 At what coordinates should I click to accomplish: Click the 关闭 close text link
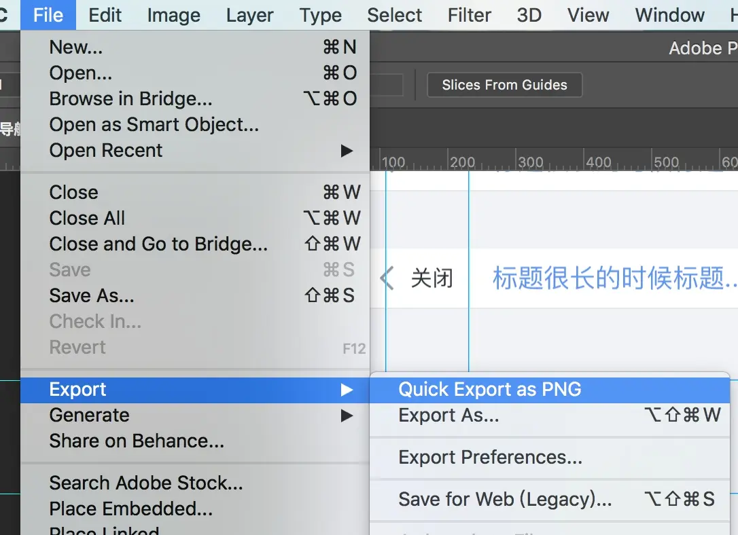point(432,278)
